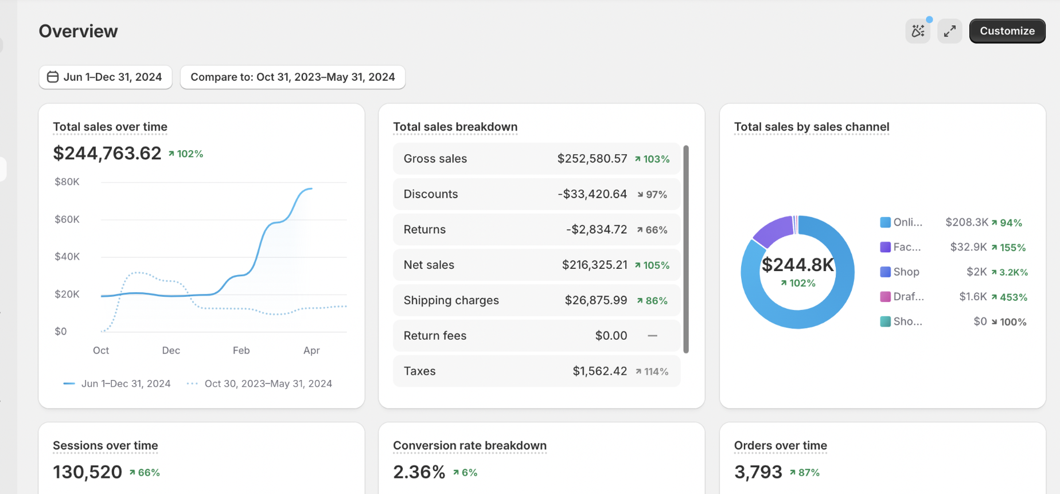Screen dimensions: 1060x494
Task: Click the 102% arrow next to $244,763.62
Action: coord(186,154)
